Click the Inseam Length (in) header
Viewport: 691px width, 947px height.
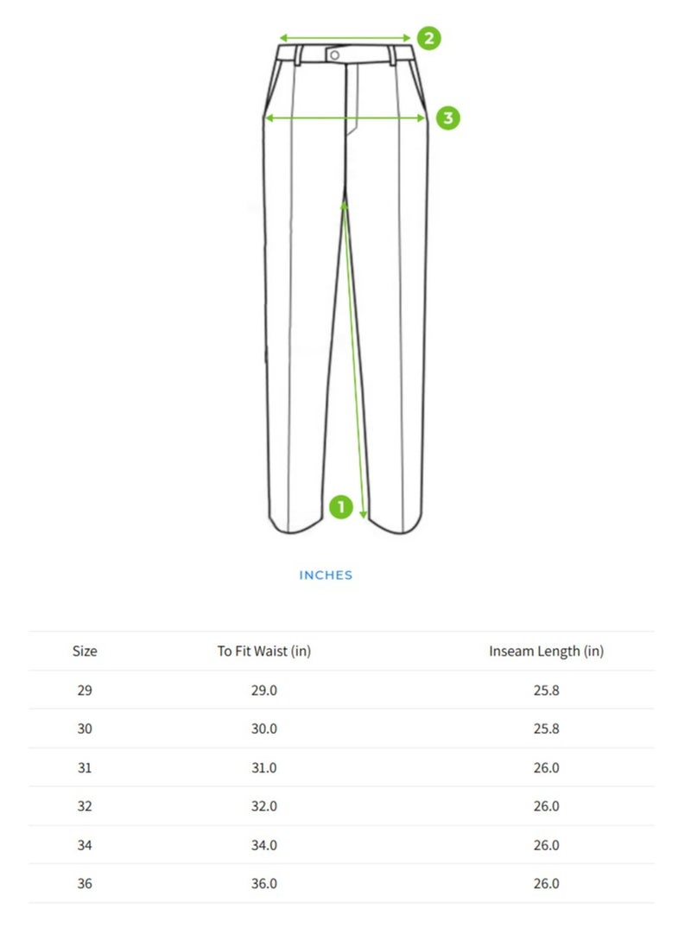tap(546, 651)
